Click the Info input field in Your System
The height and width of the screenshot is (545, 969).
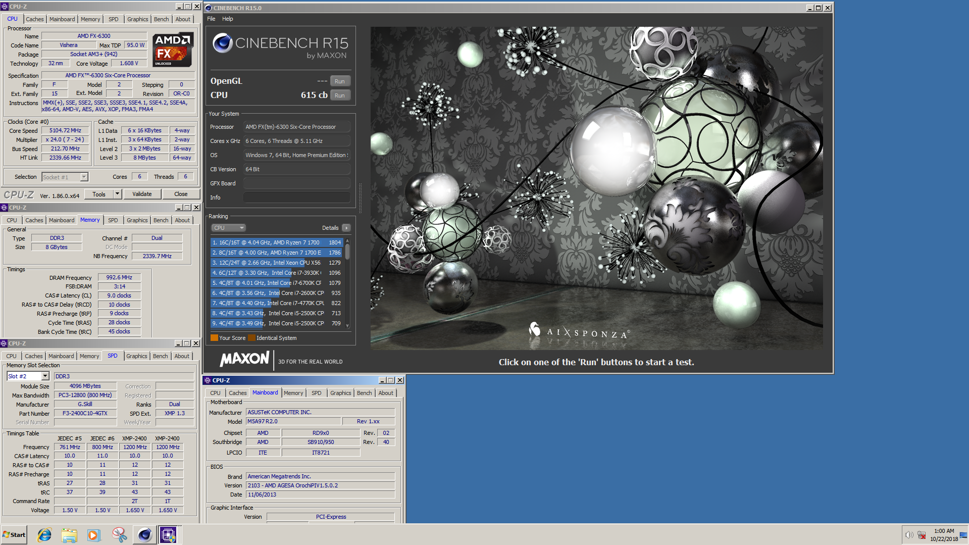tap(296, 197)
